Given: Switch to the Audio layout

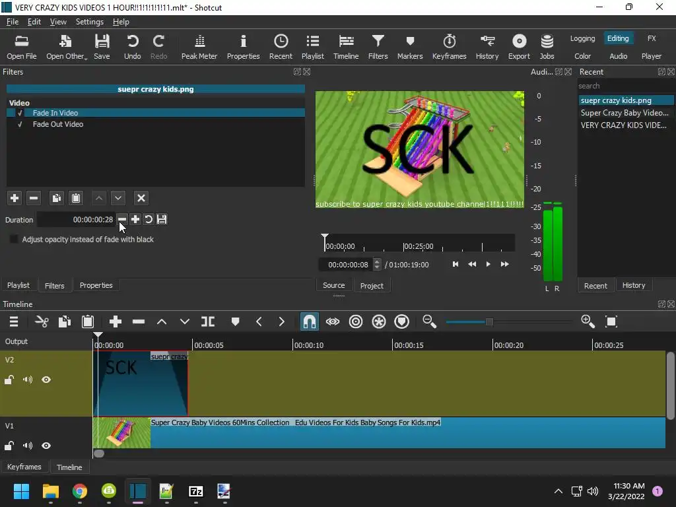Looking at the screenshot, I should tap(618, 56).
